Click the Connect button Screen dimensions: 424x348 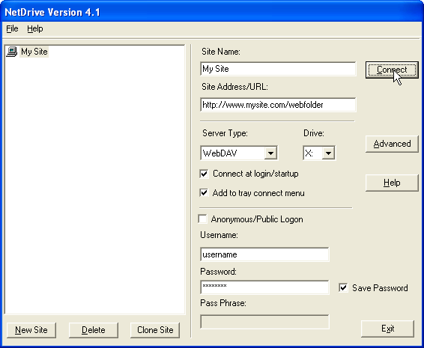[392, 70]
